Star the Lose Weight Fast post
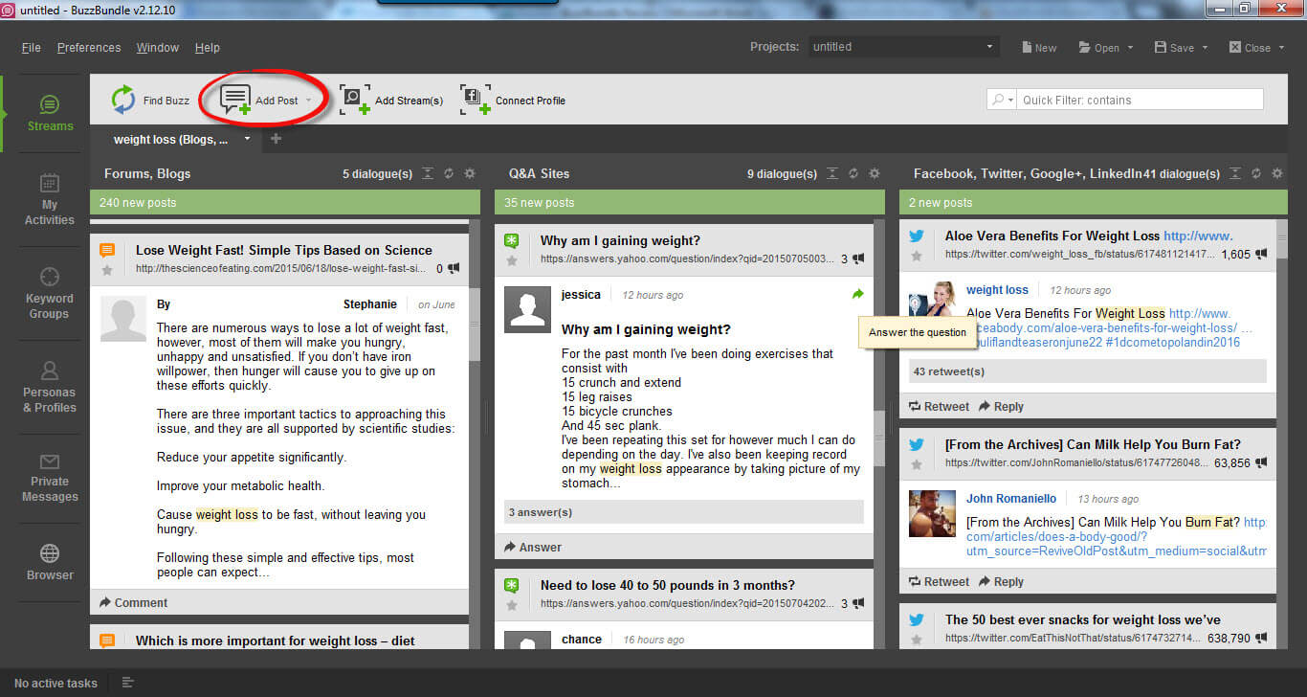 click(107, 270)
